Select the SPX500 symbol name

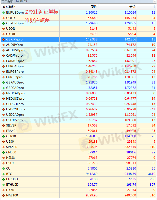(12, 147)
